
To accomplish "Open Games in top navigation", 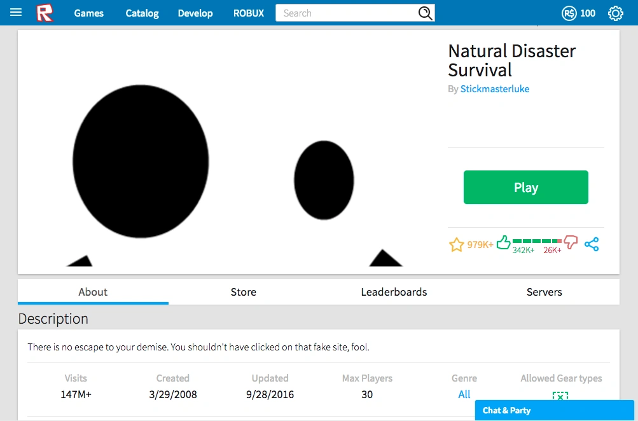I will click(x=88, y=13).
